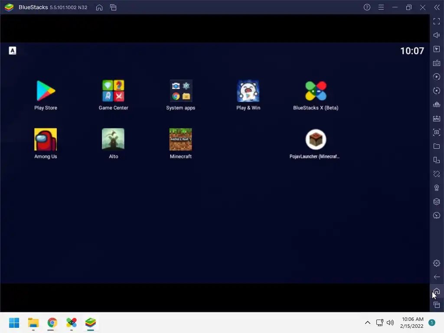Collapse the sidebar with double chevron
Viewport: 444px width, 333px height.
point(437,7)
